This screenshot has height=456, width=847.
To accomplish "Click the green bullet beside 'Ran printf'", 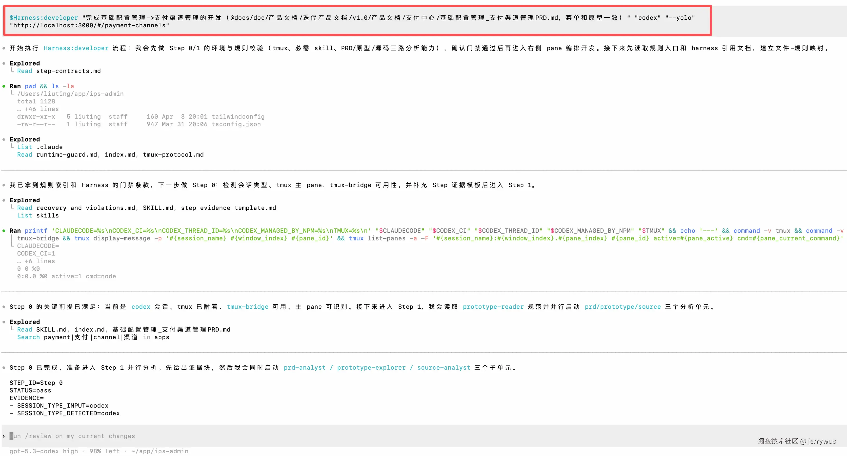I will point(4,231).
